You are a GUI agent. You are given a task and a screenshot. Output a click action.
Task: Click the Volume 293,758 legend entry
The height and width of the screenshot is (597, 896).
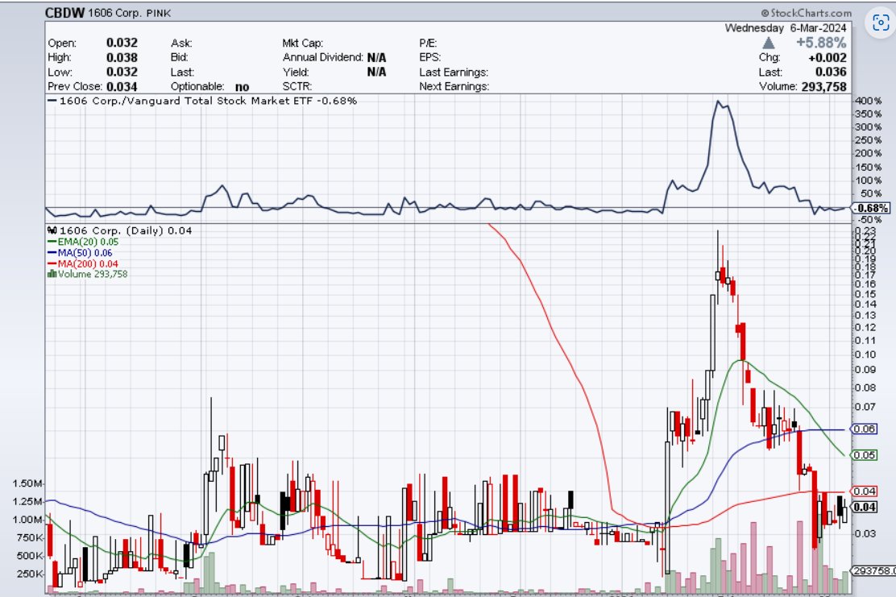click(x=88, y=274)
